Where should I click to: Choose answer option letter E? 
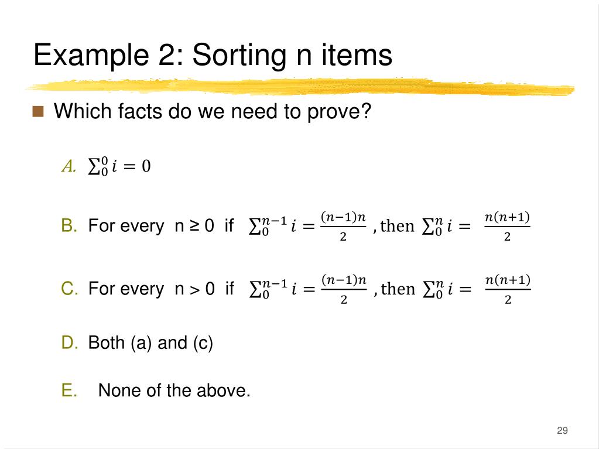pyautogui.click(x=69, y=390)
